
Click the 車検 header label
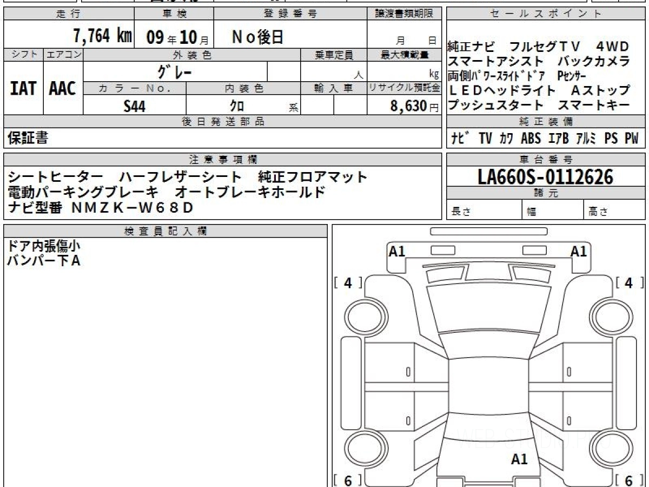[174, 15]
